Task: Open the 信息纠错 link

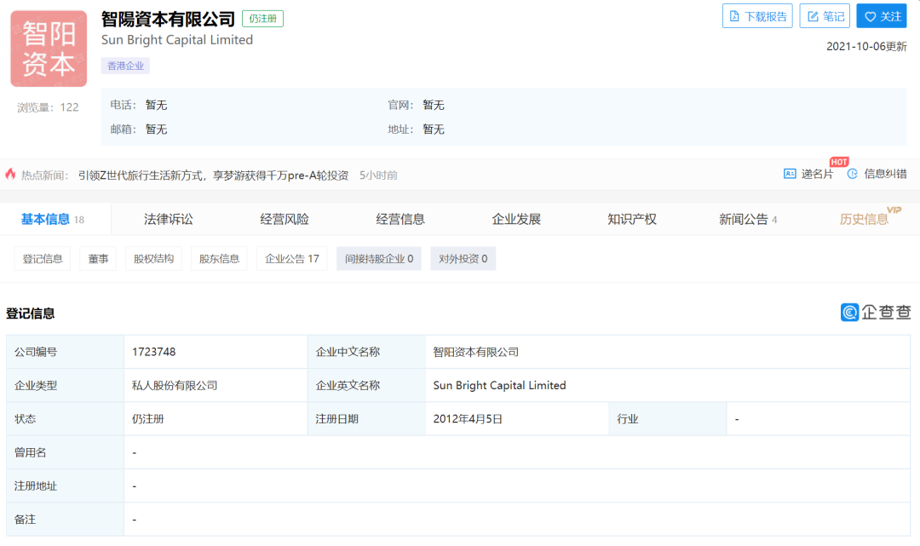Action: [877, 174]
